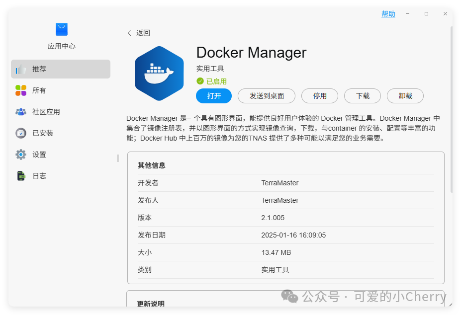Viewport: 461px width, 315px height.
Task: Click the 停用 button
Action: tap(320, 96)
